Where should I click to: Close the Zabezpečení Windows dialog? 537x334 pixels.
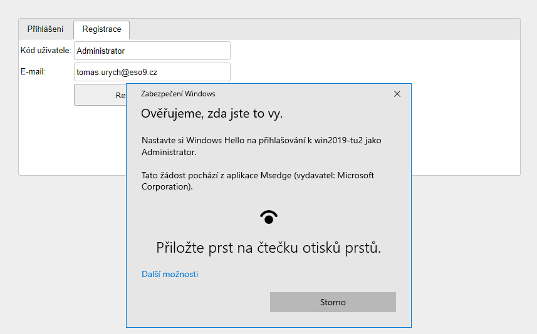click(x=397, y=94)
